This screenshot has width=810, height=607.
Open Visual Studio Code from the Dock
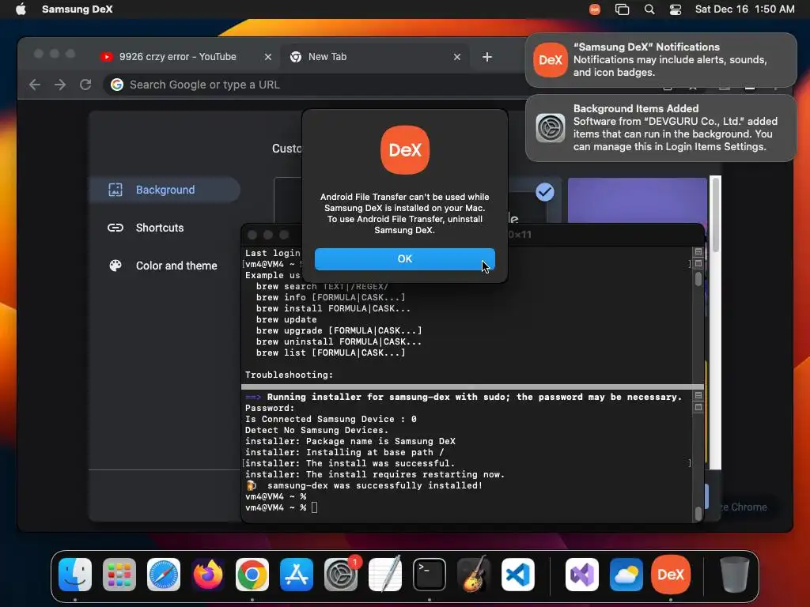pyautogui.click(x=517, y=574)
